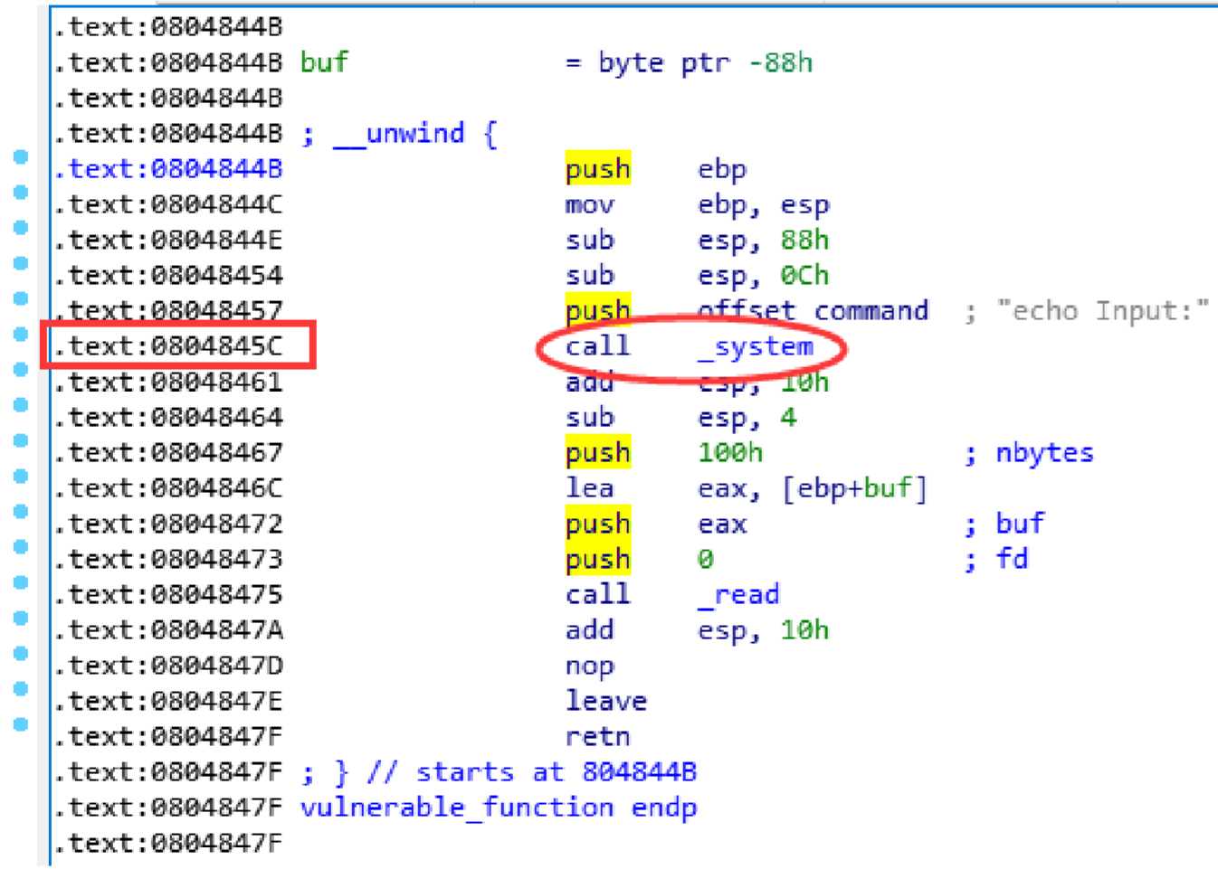The width and height of the screenshot is (1218, 879).
Task: Select address .text:08048457
Action: pos(167,311)
